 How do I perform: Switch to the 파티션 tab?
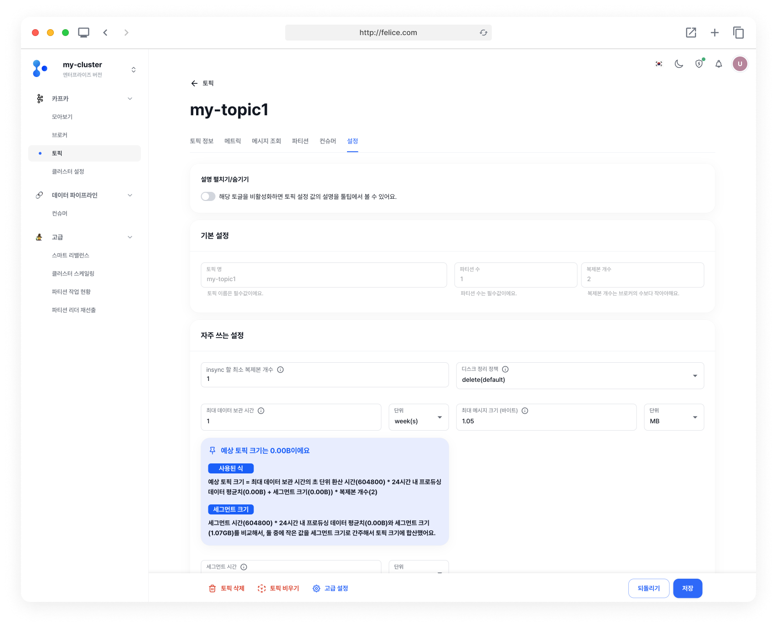click(x=300, y=141)
